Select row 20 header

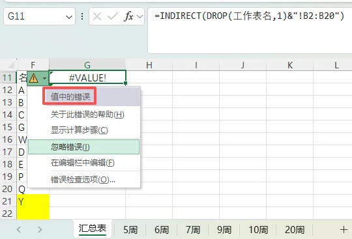coord(7,189)
